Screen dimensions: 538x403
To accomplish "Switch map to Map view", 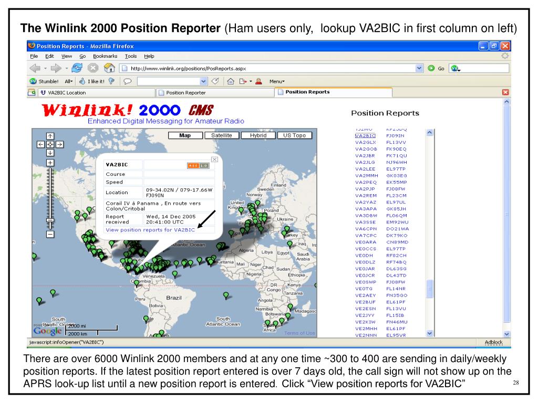I will 185,135.
